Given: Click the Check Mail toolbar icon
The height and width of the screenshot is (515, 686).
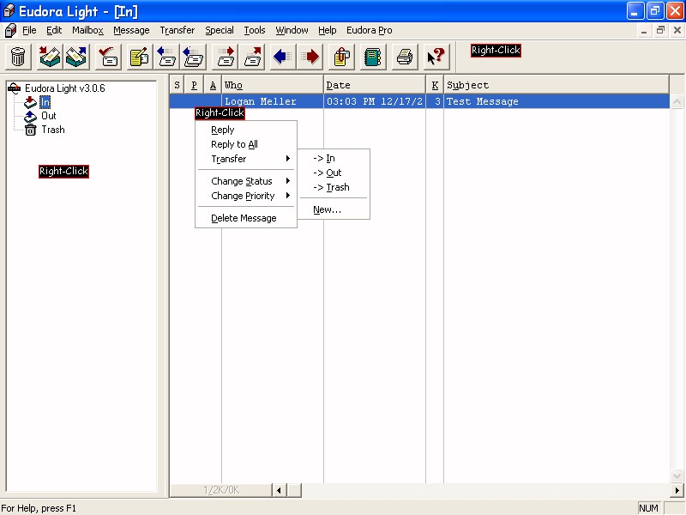Looking at the screenshot, I should coord(108,57).
